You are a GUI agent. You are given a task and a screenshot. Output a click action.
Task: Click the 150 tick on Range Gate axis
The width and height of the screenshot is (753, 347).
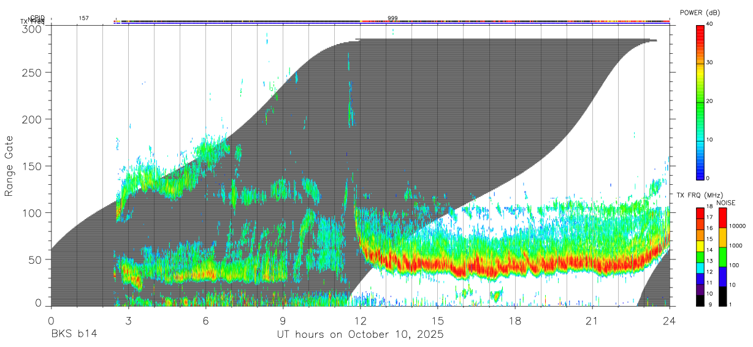(33, 166)
